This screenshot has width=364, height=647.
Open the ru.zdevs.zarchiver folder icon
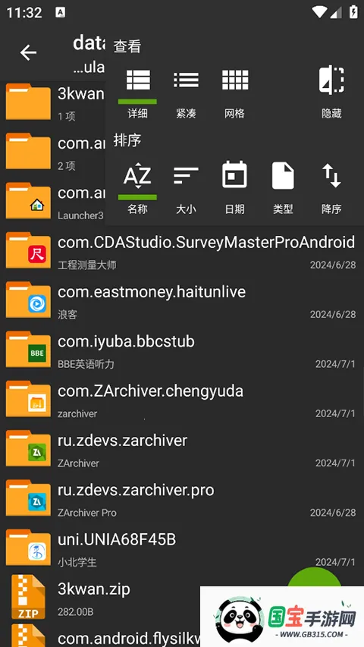coord(28,448)
